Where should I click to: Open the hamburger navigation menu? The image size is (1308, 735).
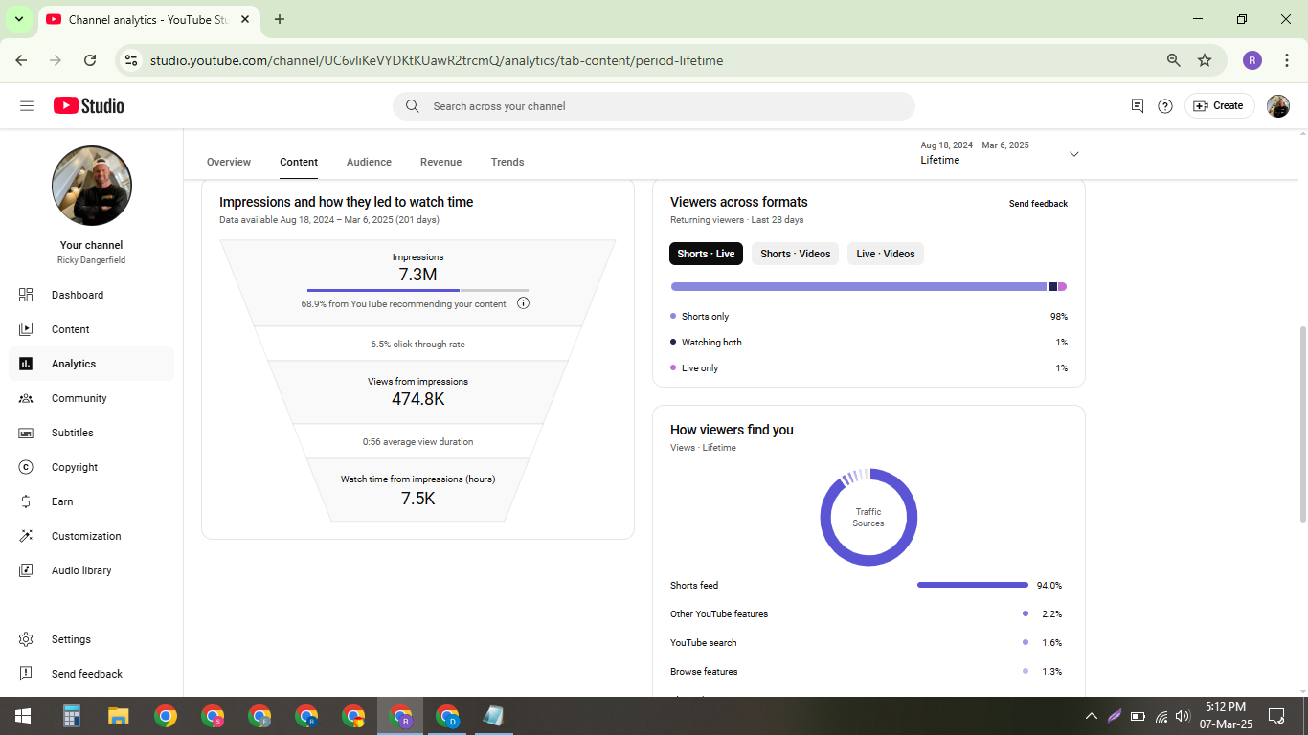coord(27,106)
